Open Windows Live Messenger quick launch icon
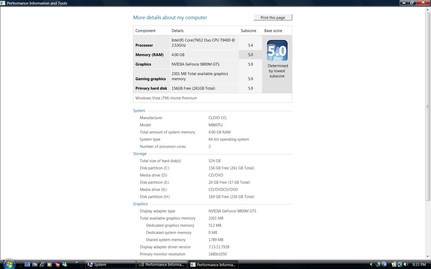431x269 pixels. tap(65, 264)
